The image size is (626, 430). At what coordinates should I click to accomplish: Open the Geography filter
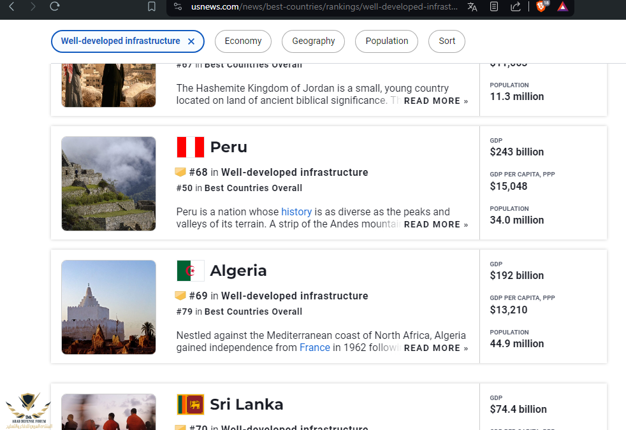coord(313,41)
